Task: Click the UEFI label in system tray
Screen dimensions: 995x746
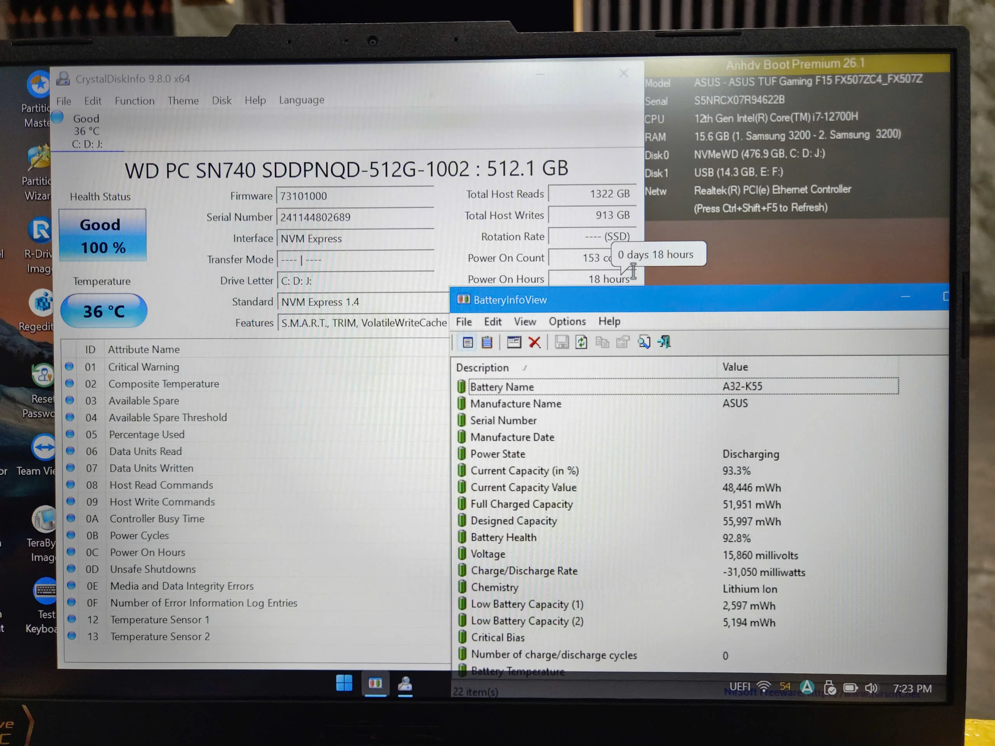Action: 740,687
